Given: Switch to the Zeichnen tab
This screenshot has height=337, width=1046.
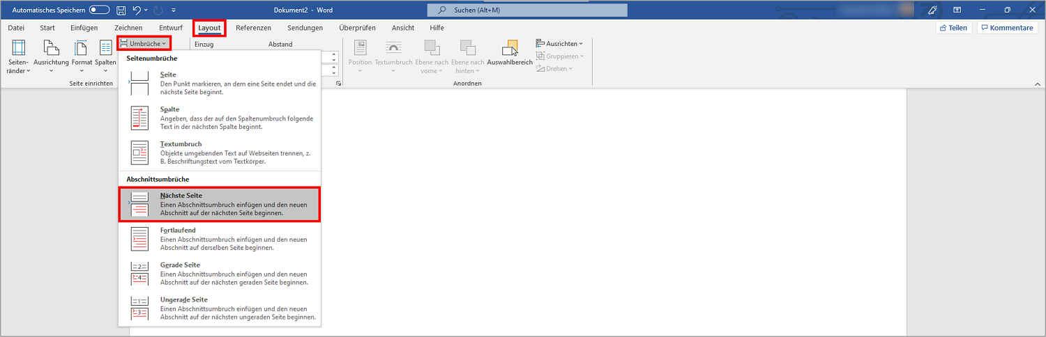Looking at the screenshot, I should coord(128,28).
